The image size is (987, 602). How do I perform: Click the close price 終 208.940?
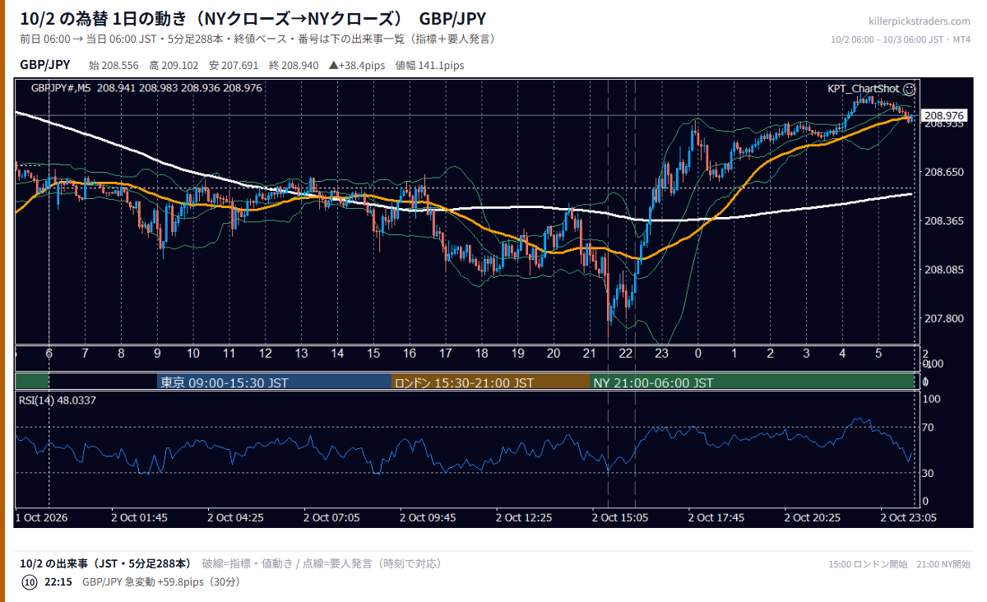click(x=294, y=65)
